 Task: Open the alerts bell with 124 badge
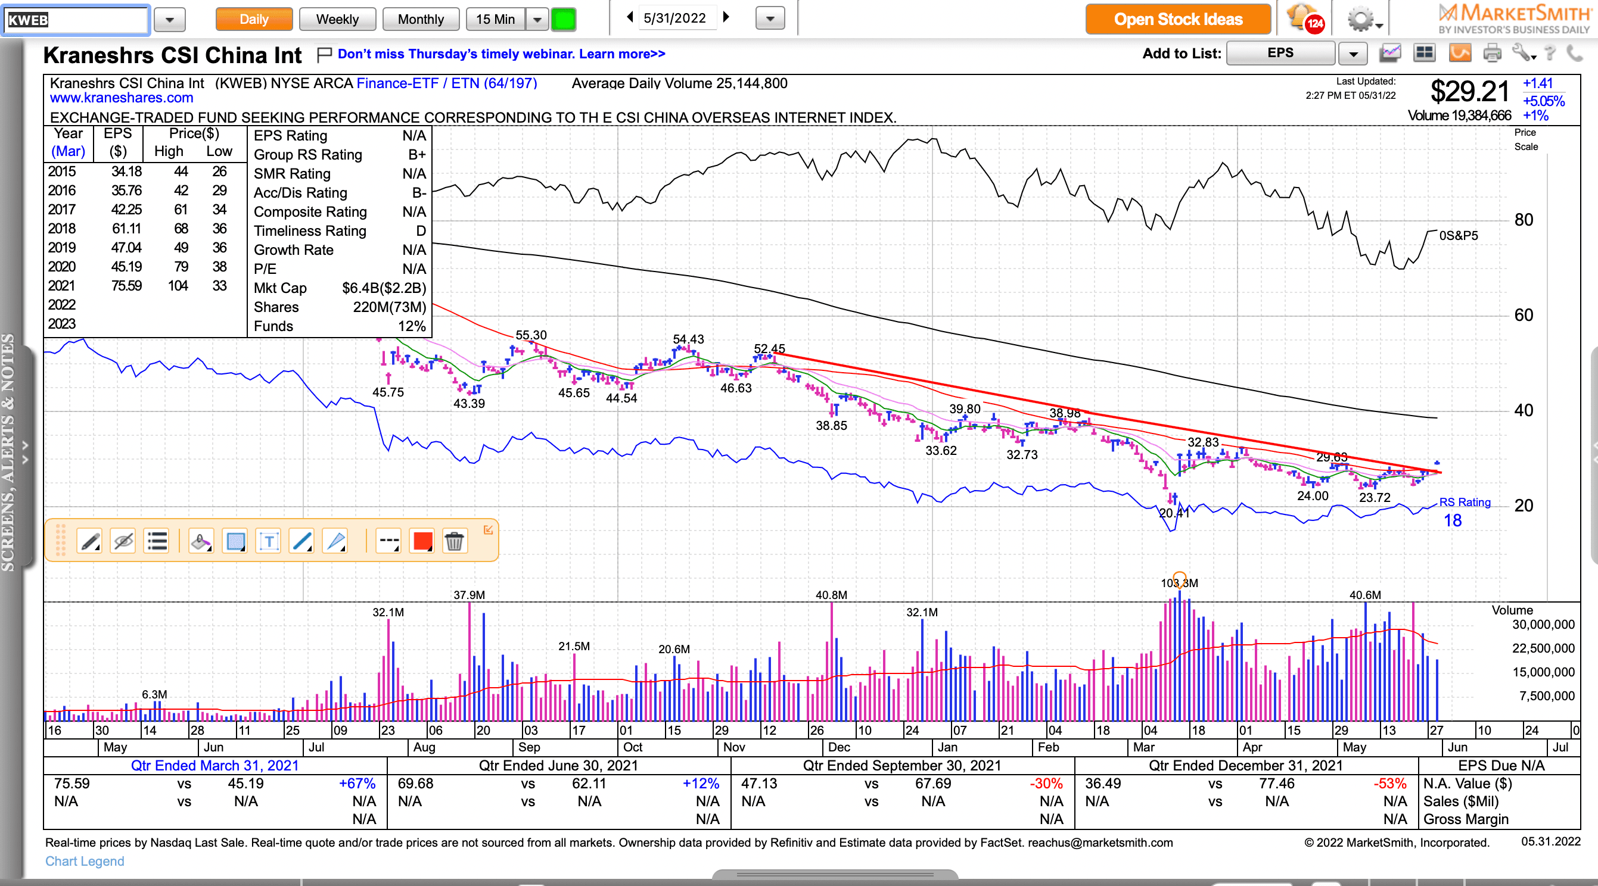[x=1305, y=18]
